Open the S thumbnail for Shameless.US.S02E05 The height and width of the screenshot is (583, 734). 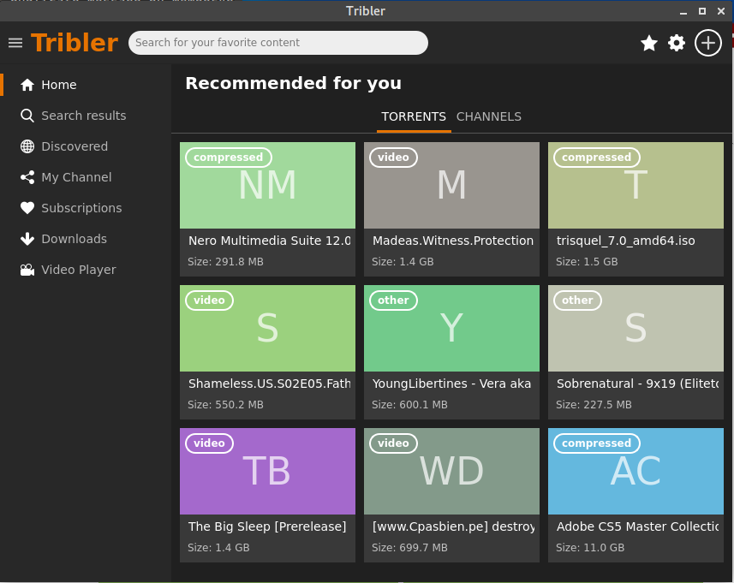[267, 329]
